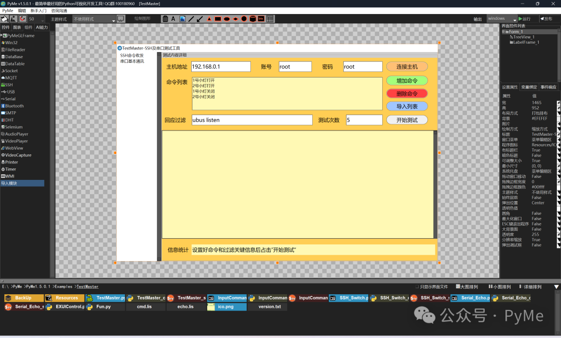Select the trash can delete tool
The height and width of the screenshot is (338, 561).
(x=165, y=19)
